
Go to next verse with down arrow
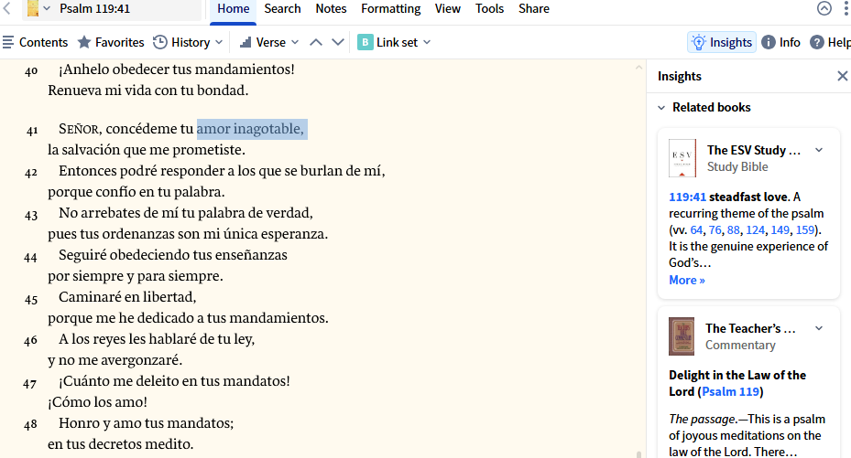[x=338, y=42]
